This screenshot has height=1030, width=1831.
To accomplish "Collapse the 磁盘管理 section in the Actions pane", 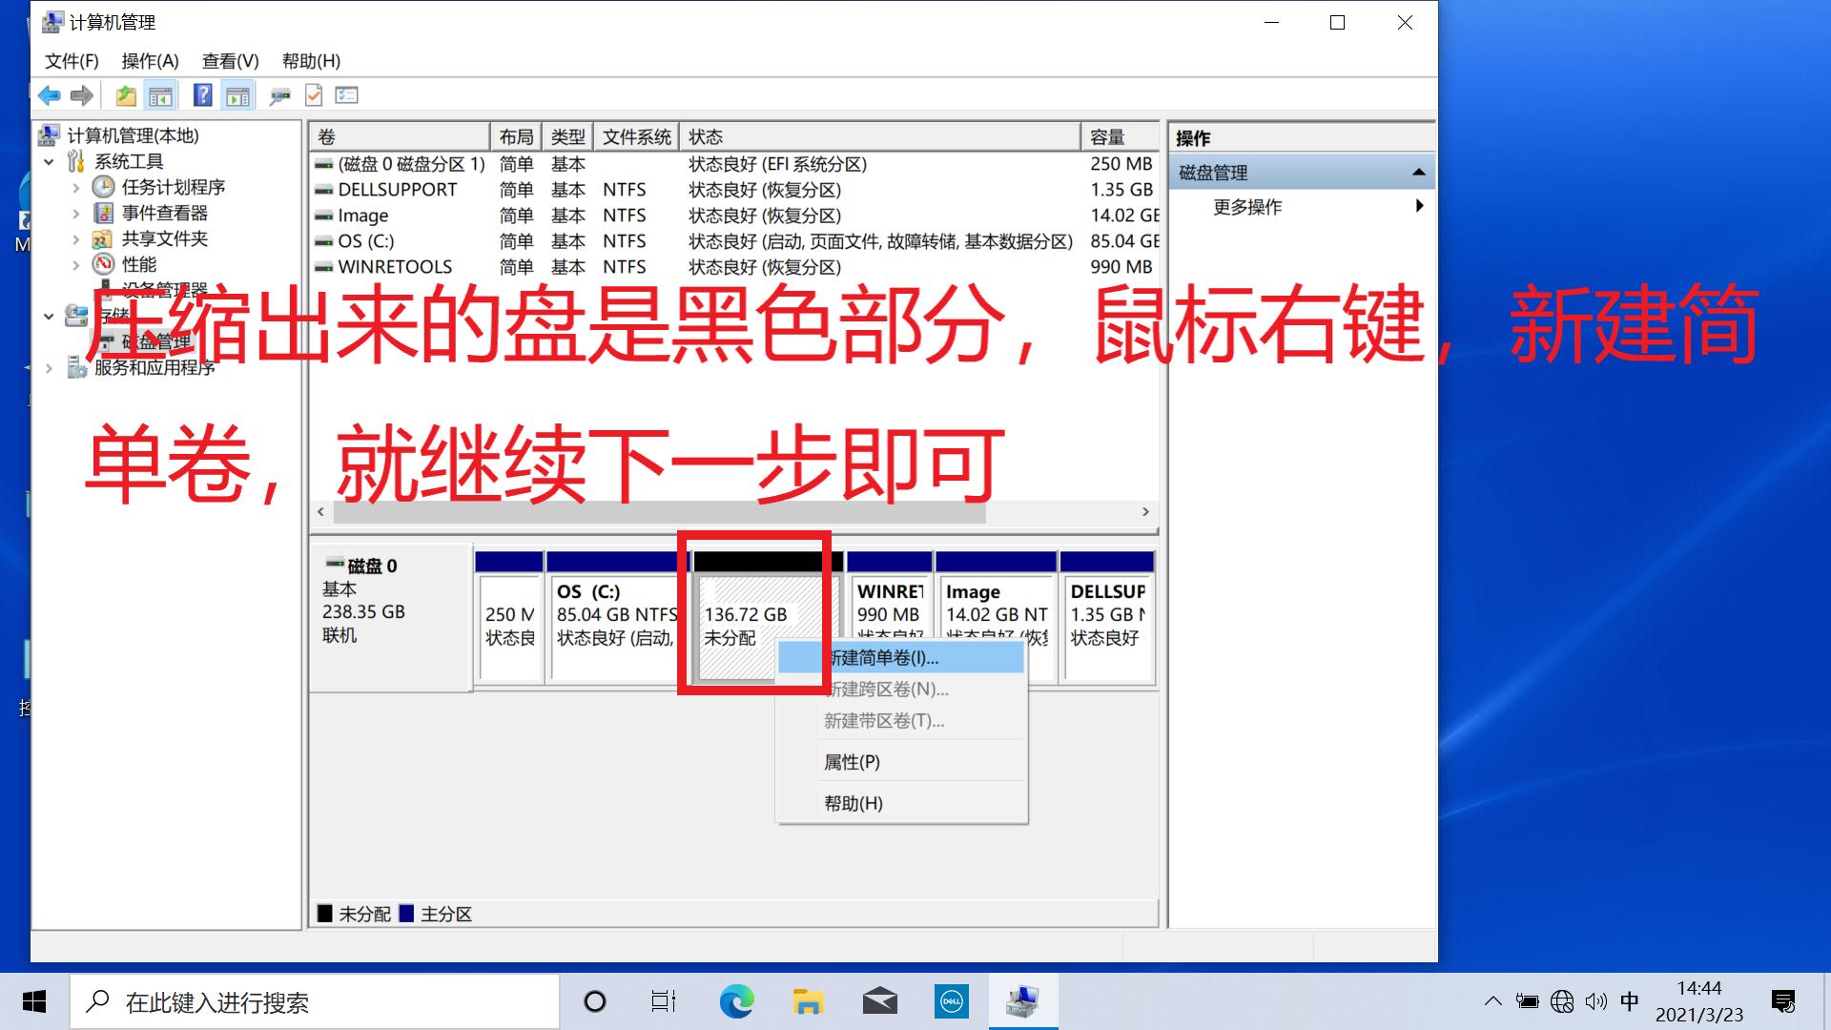I will pos(1418,171).
